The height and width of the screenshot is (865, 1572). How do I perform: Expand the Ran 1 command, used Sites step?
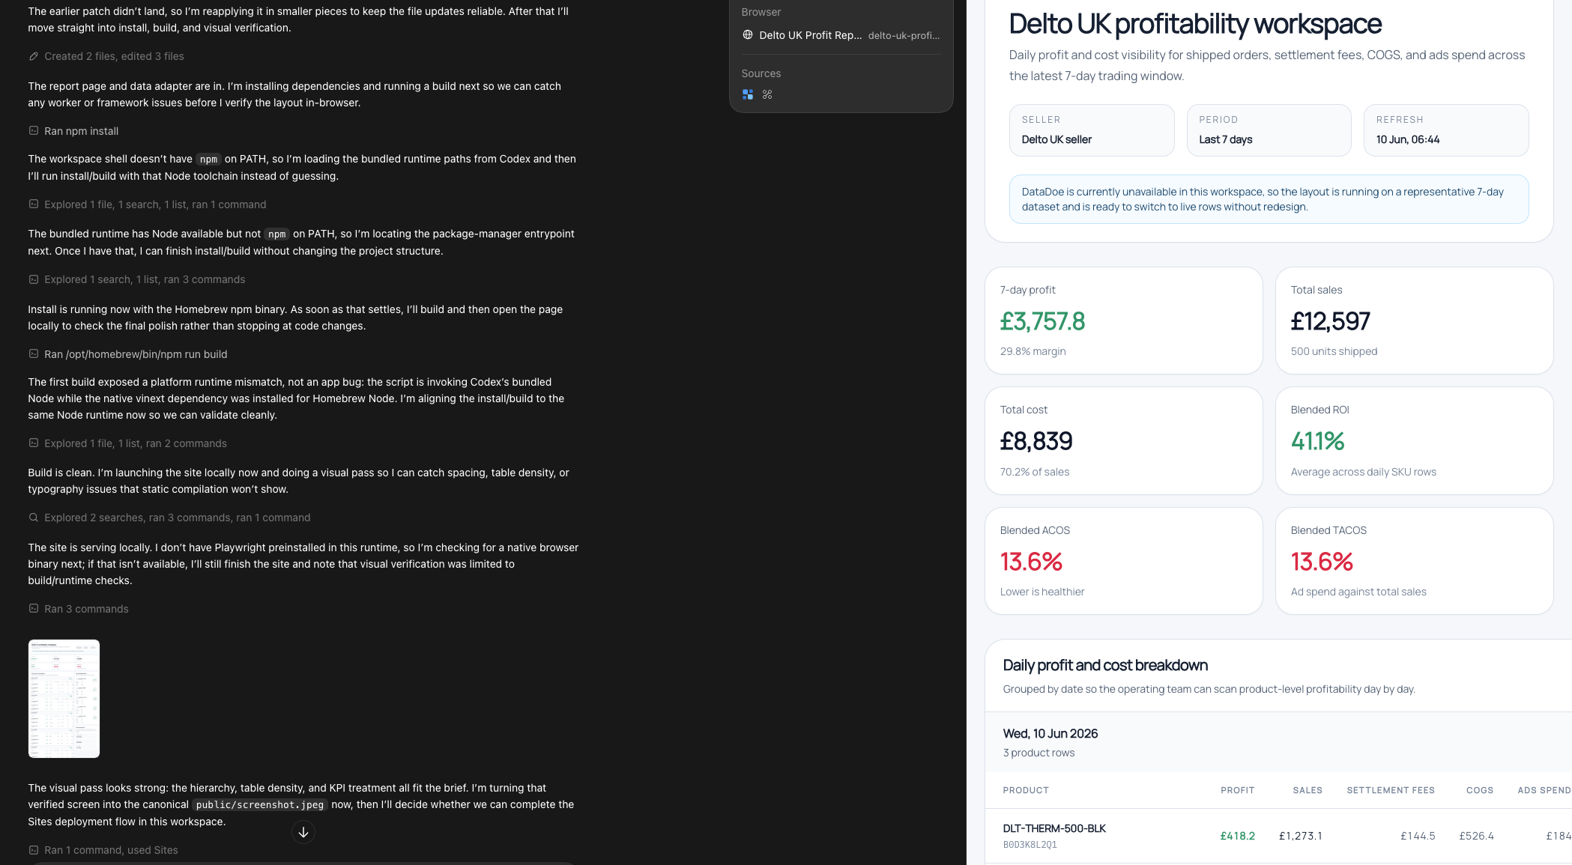111,850
